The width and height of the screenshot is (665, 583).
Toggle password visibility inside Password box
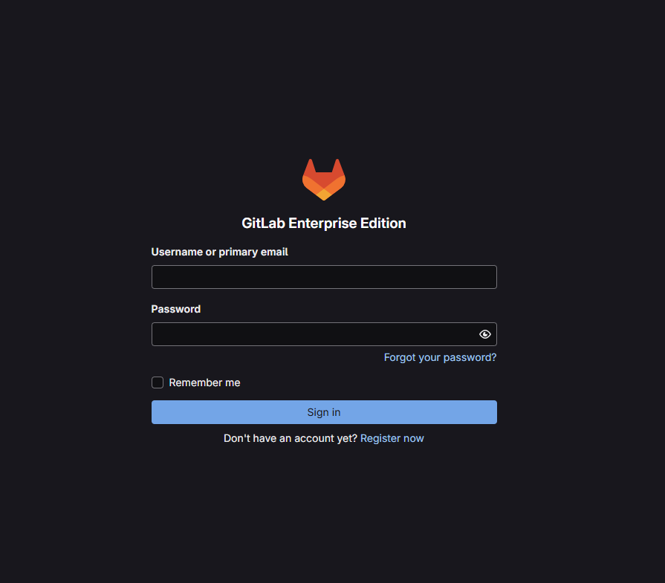[484, 334]
